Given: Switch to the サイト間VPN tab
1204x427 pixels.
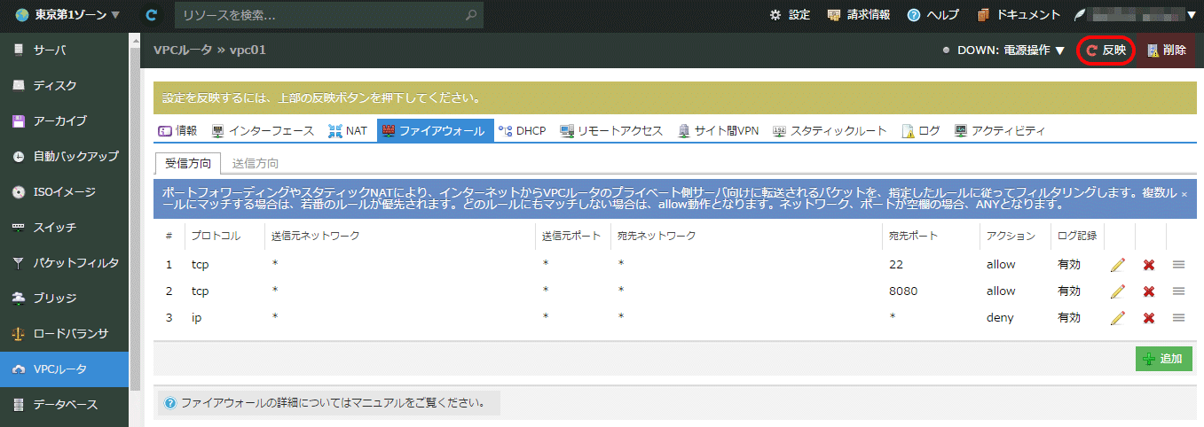Looking at the screenshot, I should point(718,130).
